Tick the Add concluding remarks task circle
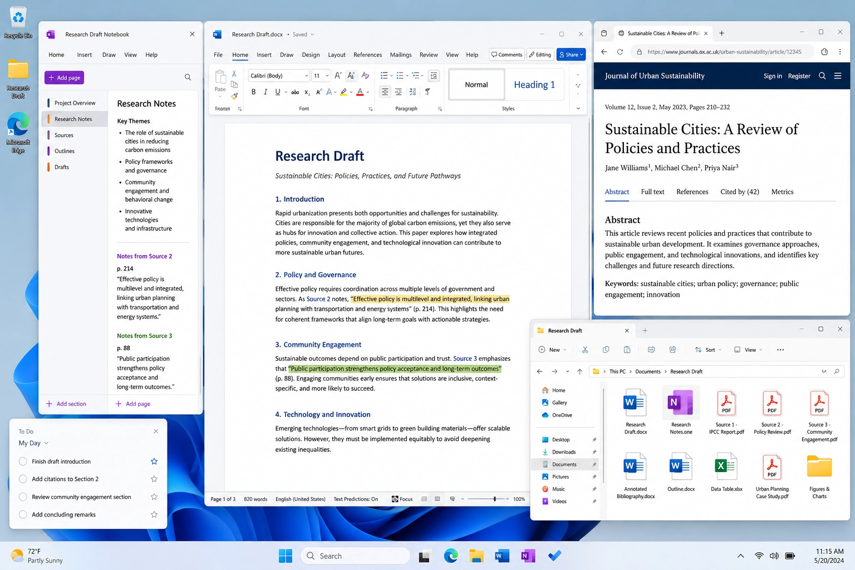The width and height of the screenshot is (855, 570). (23, 514)
